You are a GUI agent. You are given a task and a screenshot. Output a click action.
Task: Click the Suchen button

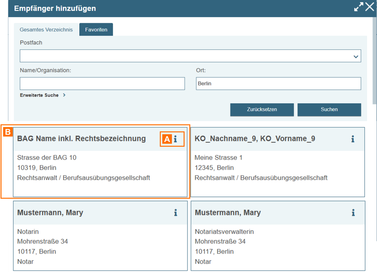point(329,109)
